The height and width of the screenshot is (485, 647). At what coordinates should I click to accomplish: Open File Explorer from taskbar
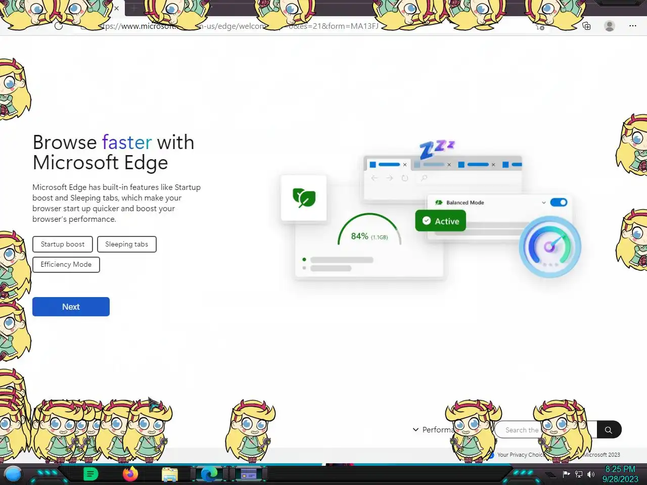(x=170, y=474)
